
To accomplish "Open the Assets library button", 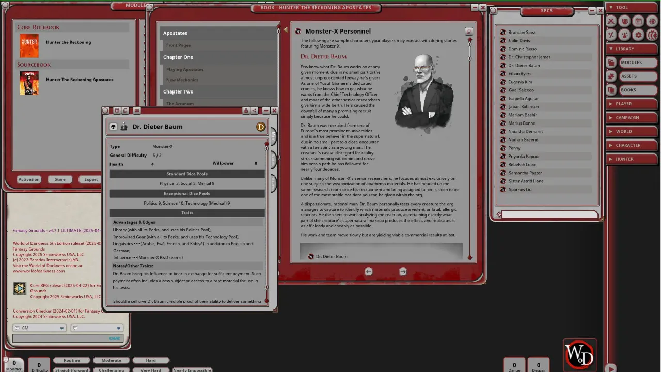I will click(637, 76).
